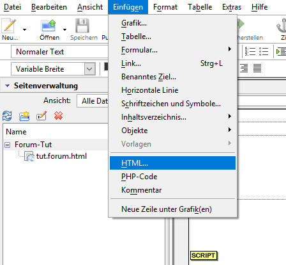Choose Benanntes Ziel... menu entry
286x265 pixels.
pos(172,77)
